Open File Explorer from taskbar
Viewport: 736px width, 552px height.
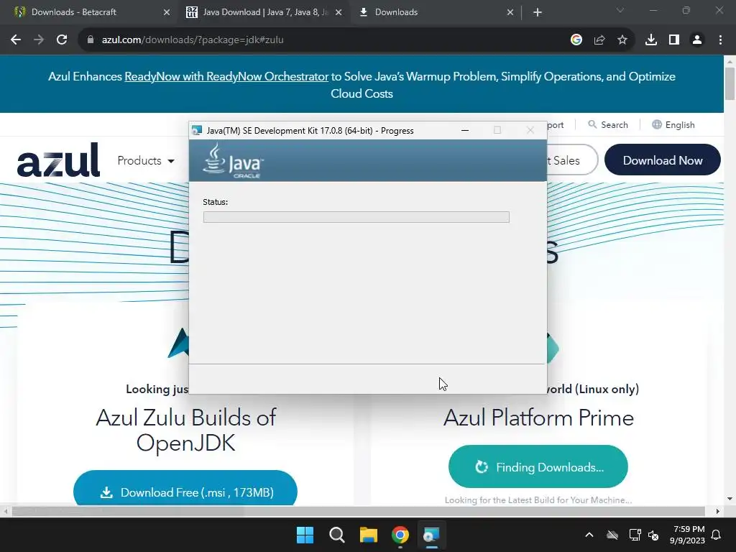click(369, 535)
